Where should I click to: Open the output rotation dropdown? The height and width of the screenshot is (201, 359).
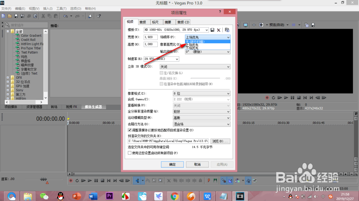pos(208,52)
